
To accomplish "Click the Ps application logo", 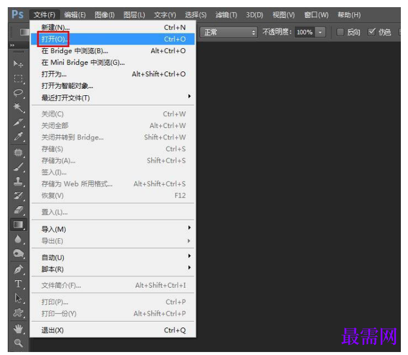I will tap(17, 14).
